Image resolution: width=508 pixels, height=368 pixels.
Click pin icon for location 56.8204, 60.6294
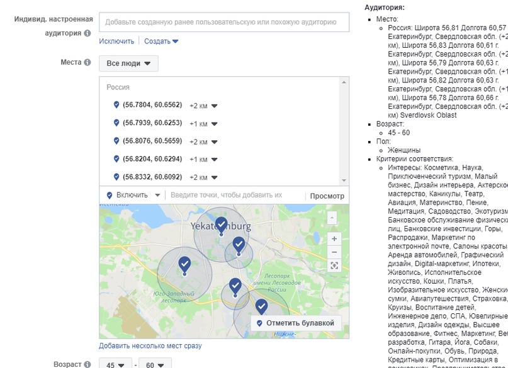tap(116, 159)
